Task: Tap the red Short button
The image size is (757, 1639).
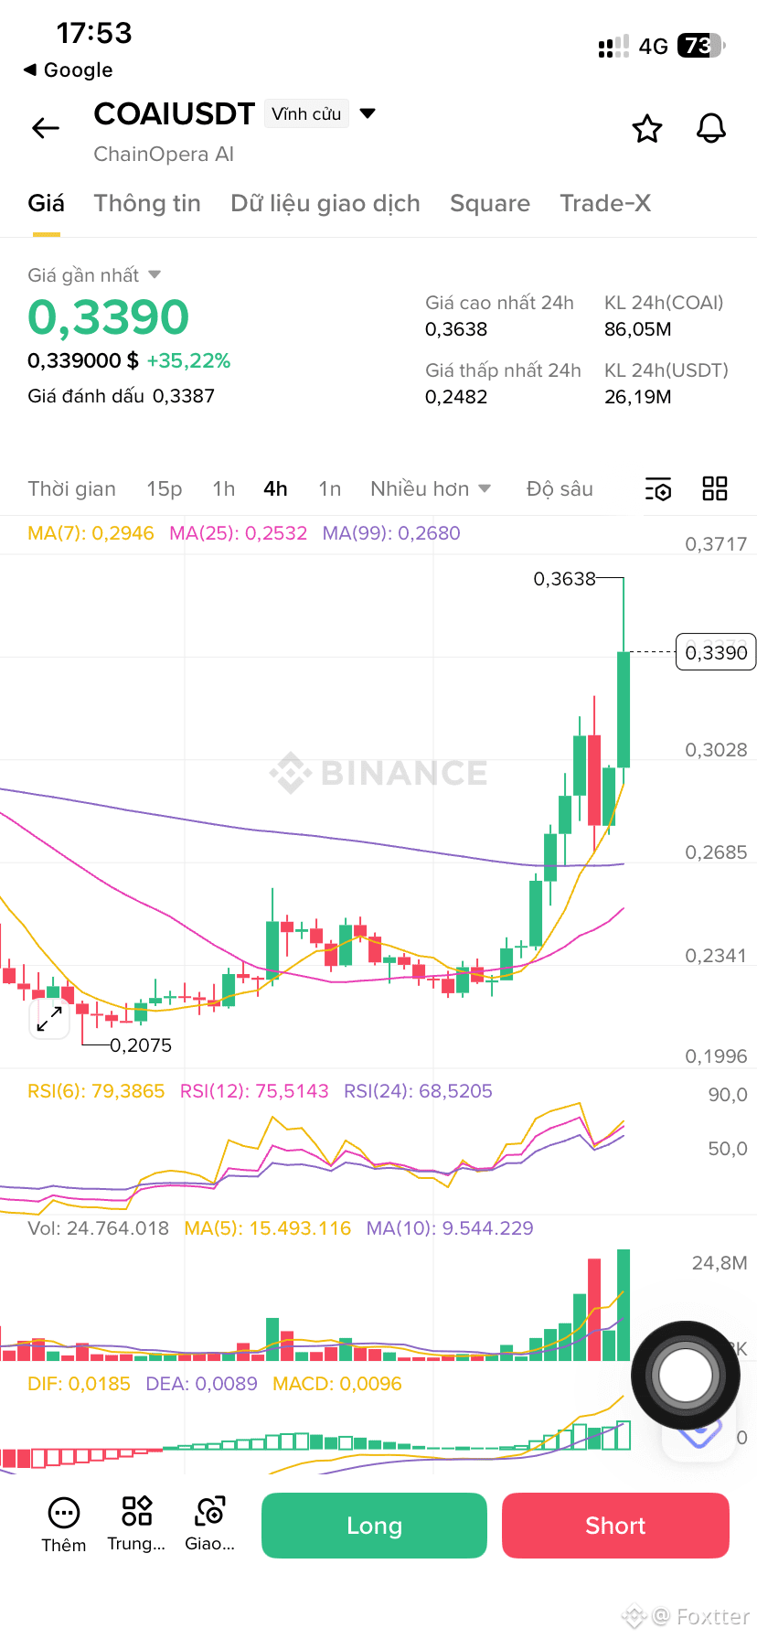Action: (615, 1526)
